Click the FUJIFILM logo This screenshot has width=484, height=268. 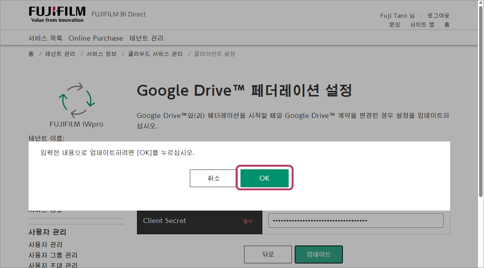[57, 15]
